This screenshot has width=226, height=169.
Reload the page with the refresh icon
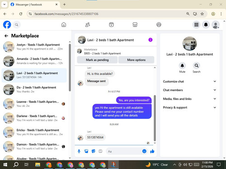coord(21,14)
